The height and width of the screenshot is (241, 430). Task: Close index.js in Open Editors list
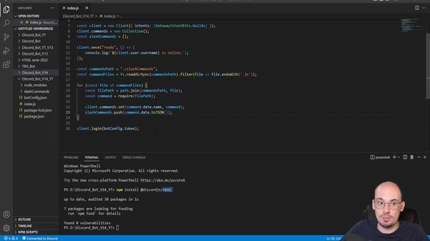[21, 22]
